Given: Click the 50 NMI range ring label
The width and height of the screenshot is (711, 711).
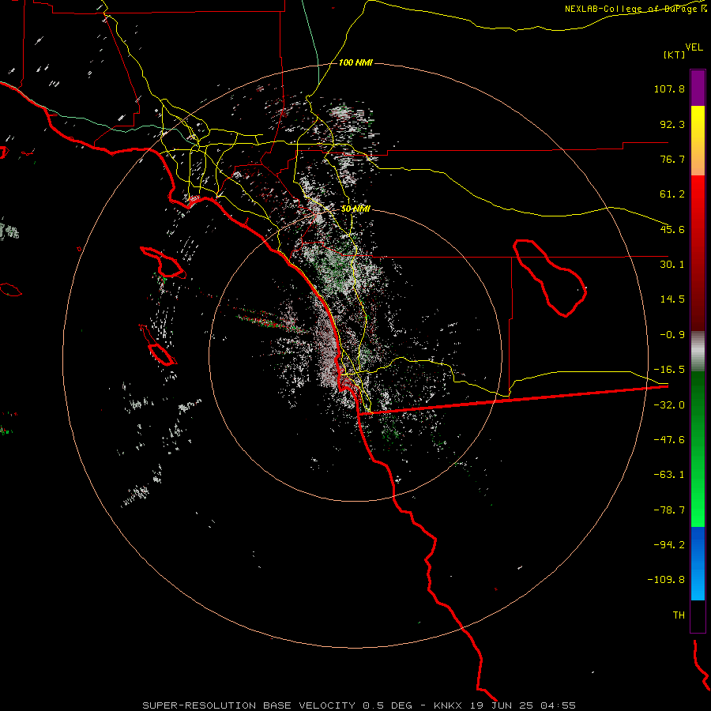Looking at the screenshot, I should (x=355, y=209).
